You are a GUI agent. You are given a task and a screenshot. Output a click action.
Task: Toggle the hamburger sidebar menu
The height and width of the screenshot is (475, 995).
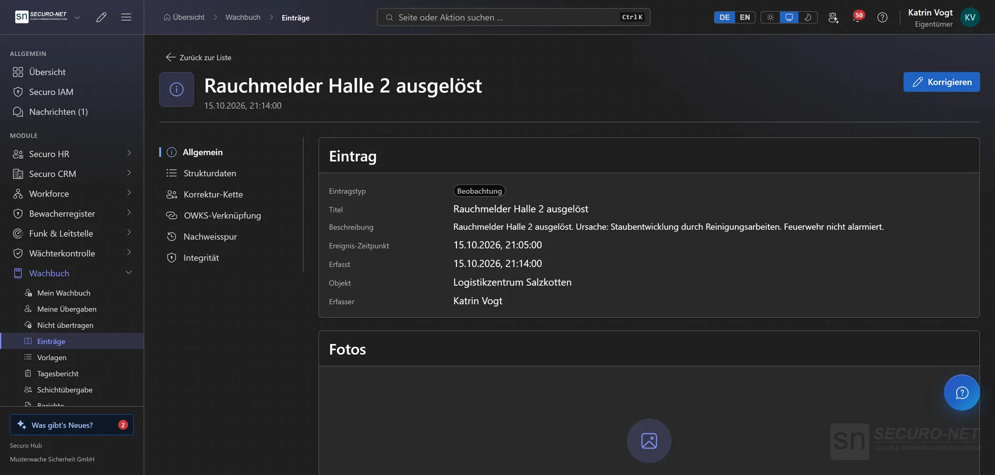(126, 17)
